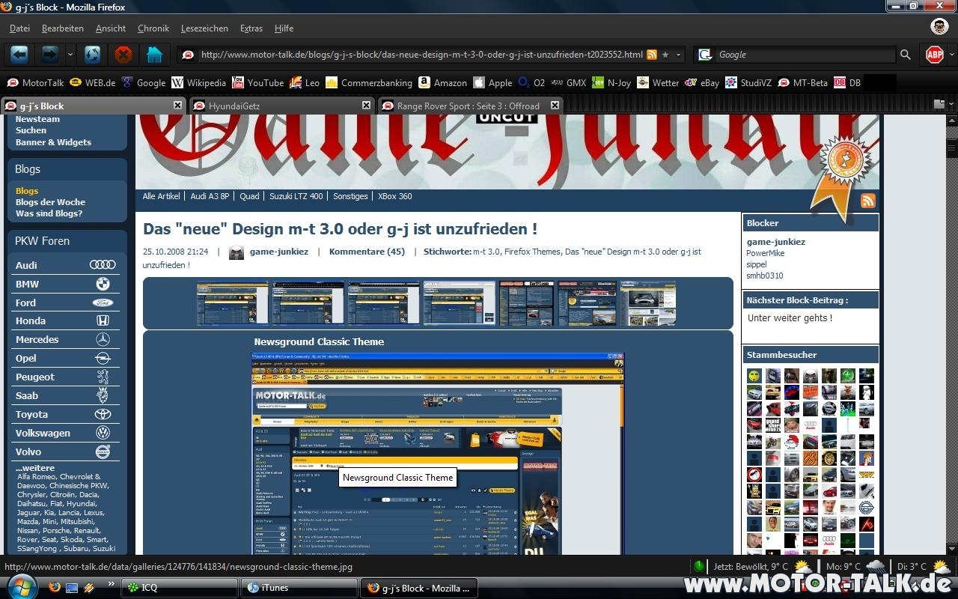Image resolution: width=958 pixels, height=599 pixels.
Task: Open the Amazon bookmark
Action: tap(442, 83)
